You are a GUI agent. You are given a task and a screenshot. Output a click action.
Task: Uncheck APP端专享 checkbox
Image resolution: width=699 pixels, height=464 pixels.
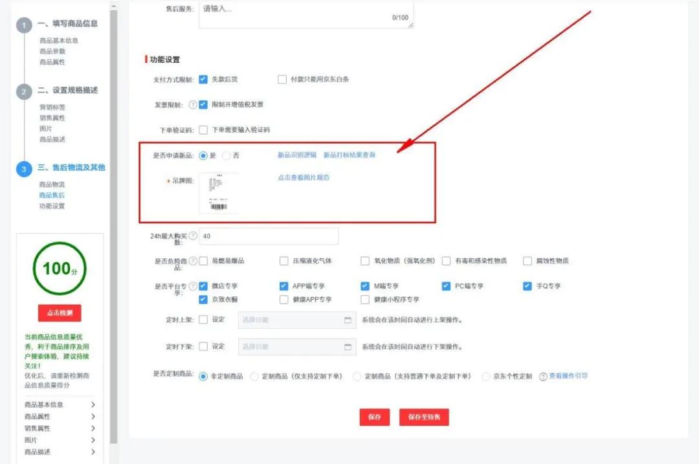tap(283, 285)
